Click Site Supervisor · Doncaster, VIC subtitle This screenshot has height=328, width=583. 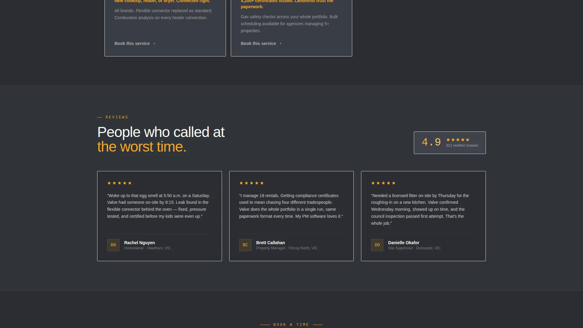click(414, 248)
